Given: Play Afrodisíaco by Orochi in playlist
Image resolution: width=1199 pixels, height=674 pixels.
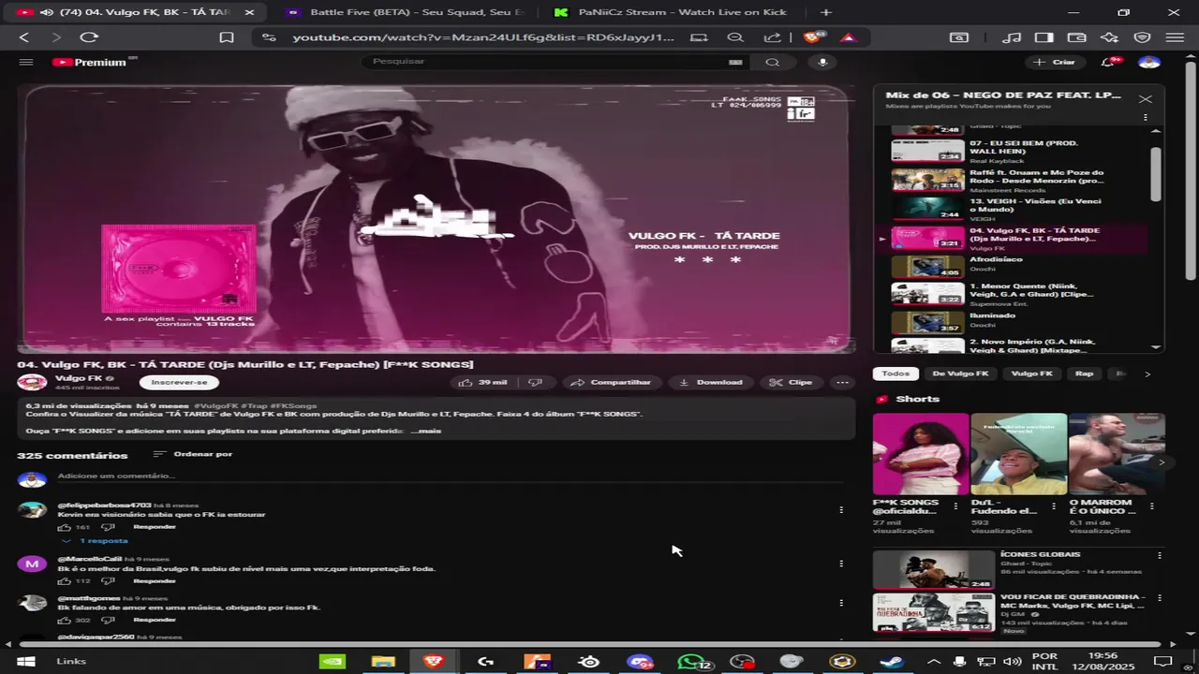Looking at the screenshot, I should 1018,266.
